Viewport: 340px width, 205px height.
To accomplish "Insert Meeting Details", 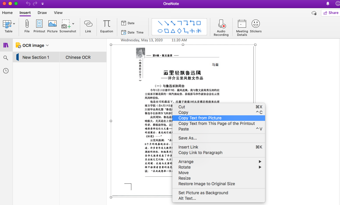I will coord(242,28).
